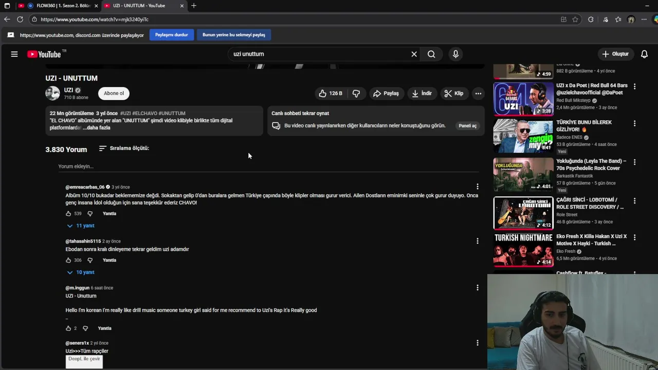Viewport: 658px width, 370px height.
Task: Open favorites list icon in toolbar
Action: [618, 20]
